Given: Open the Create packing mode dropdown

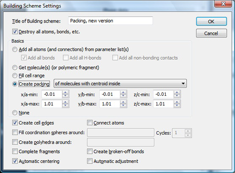Looking at the screenshot, I should (x=120, y=84).
